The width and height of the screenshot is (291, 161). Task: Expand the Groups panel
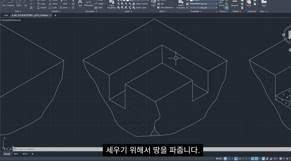223,12
